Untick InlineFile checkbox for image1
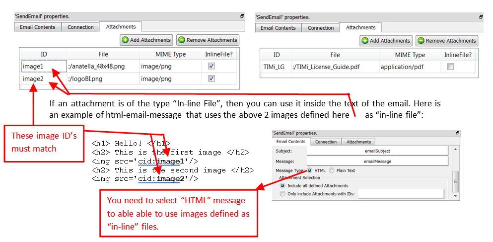 click(x=211, y=66)
